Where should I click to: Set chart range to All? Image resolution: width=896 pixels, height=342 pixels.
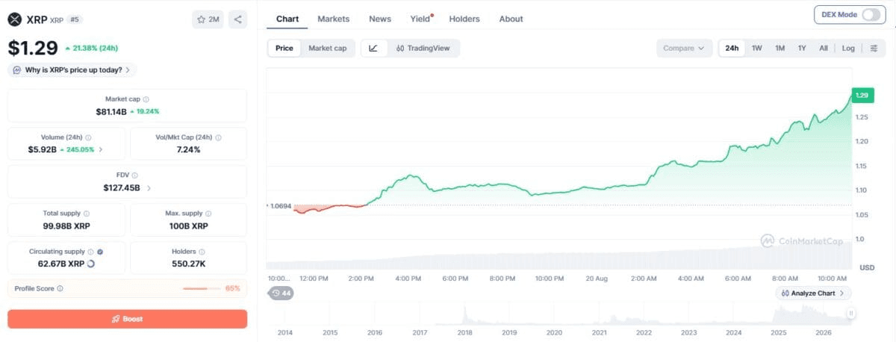coord(824,48)
